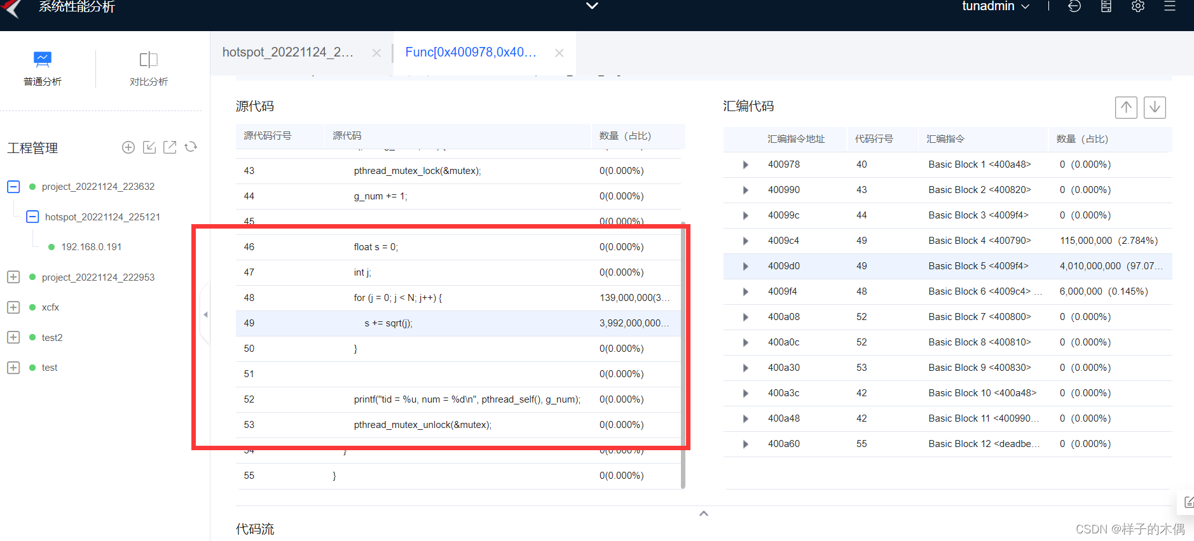Select source line 53 pthread_mutex_unlock

tap(458, 425)
